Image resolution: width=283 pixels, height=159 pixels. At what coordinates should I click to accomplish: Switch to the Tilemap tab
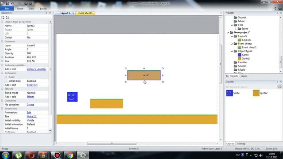point(241,144)
